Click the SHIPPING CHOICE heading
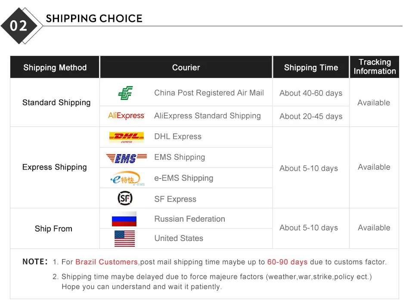Image resolution: width=409 pixels, height=306 pixels. click(94, 19)
